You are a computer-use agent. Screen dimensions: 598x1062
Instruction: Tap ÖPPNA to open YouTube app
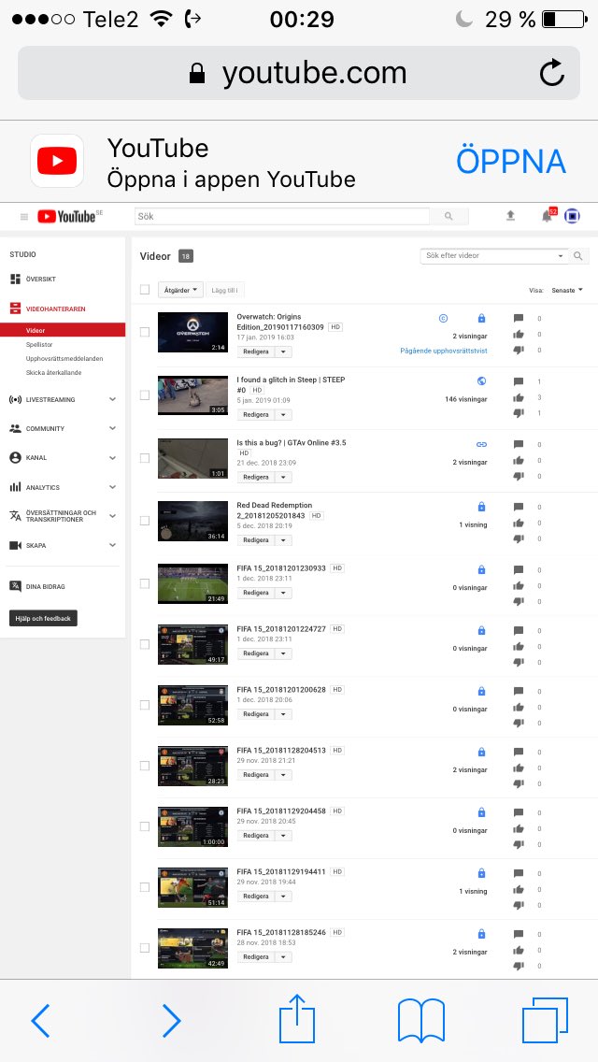click(x=511, y=161)
